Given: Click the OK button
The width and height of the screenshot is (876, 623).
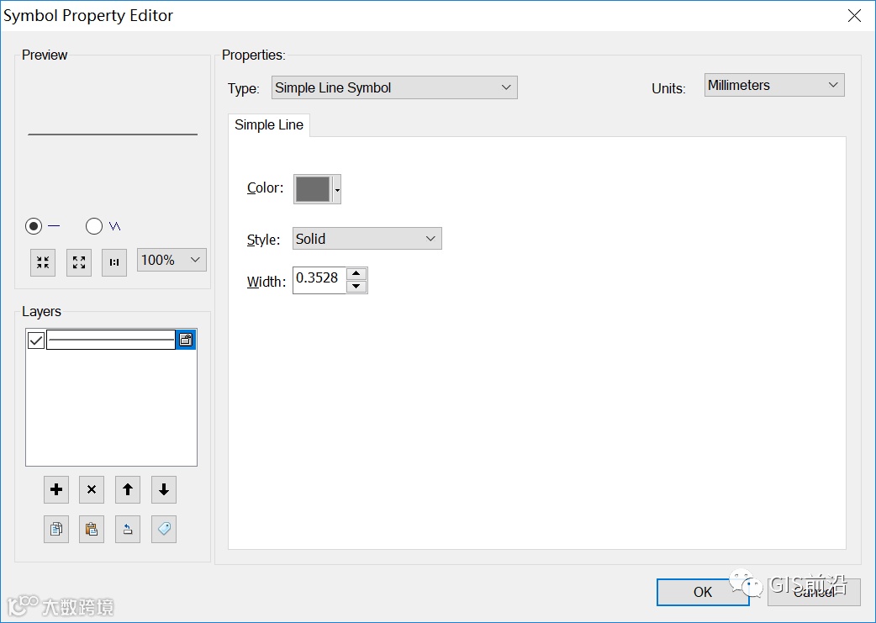Looking at the screenshot, I should (702, 592).
